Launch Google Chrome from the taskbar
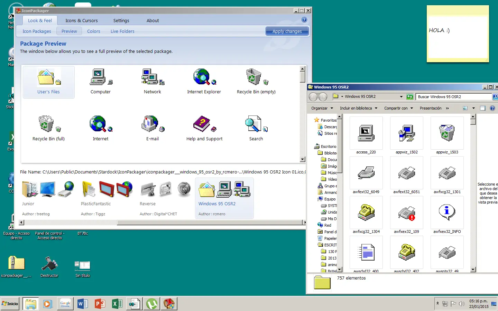498x311 pixels. pyautogui.click(x=65, y=304)
